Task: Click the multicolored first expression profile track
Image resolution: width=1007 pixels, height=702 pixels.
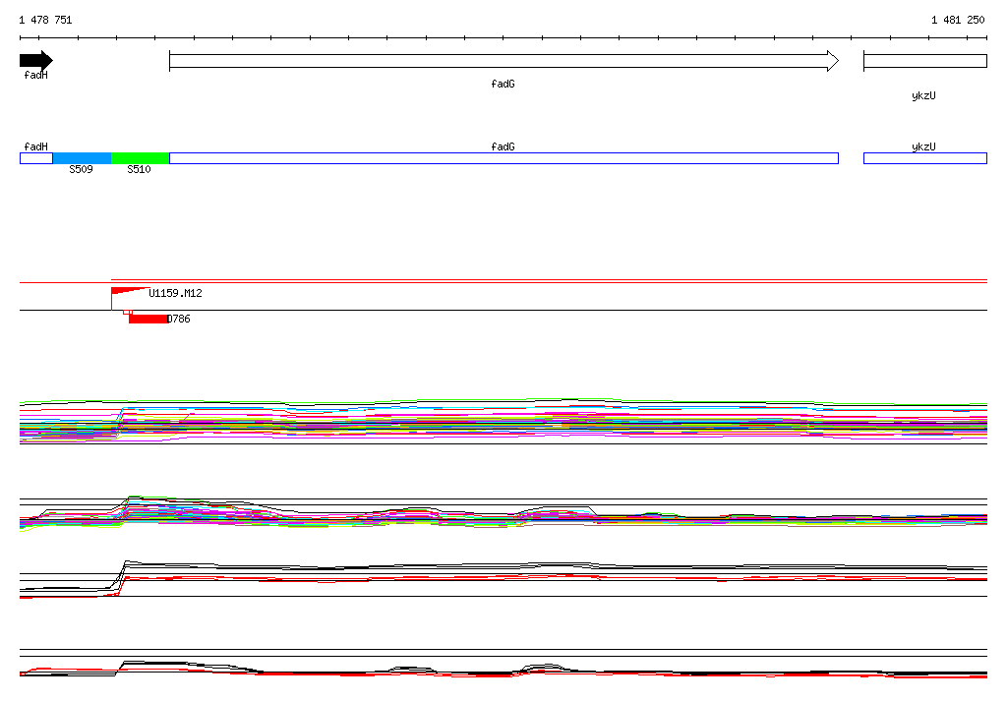Action: tap(503, 421)
